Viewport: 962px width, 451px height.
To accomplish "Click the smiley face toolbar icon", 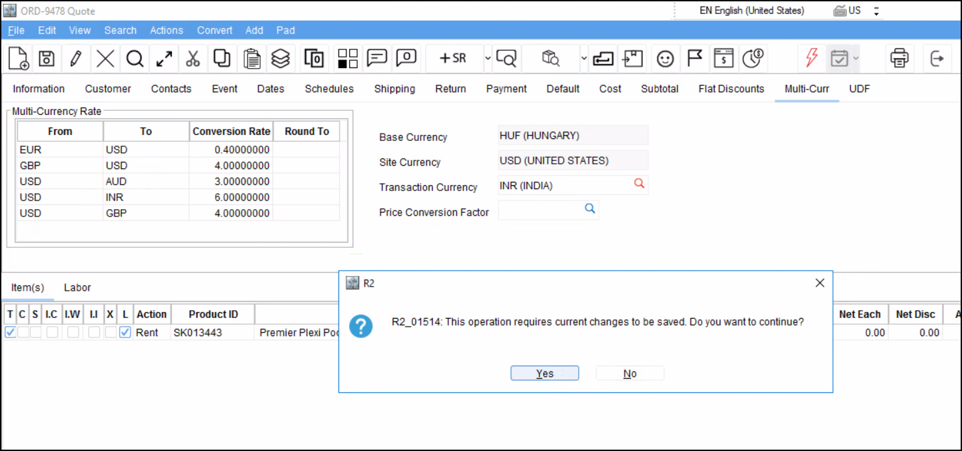I will [664, 59].
